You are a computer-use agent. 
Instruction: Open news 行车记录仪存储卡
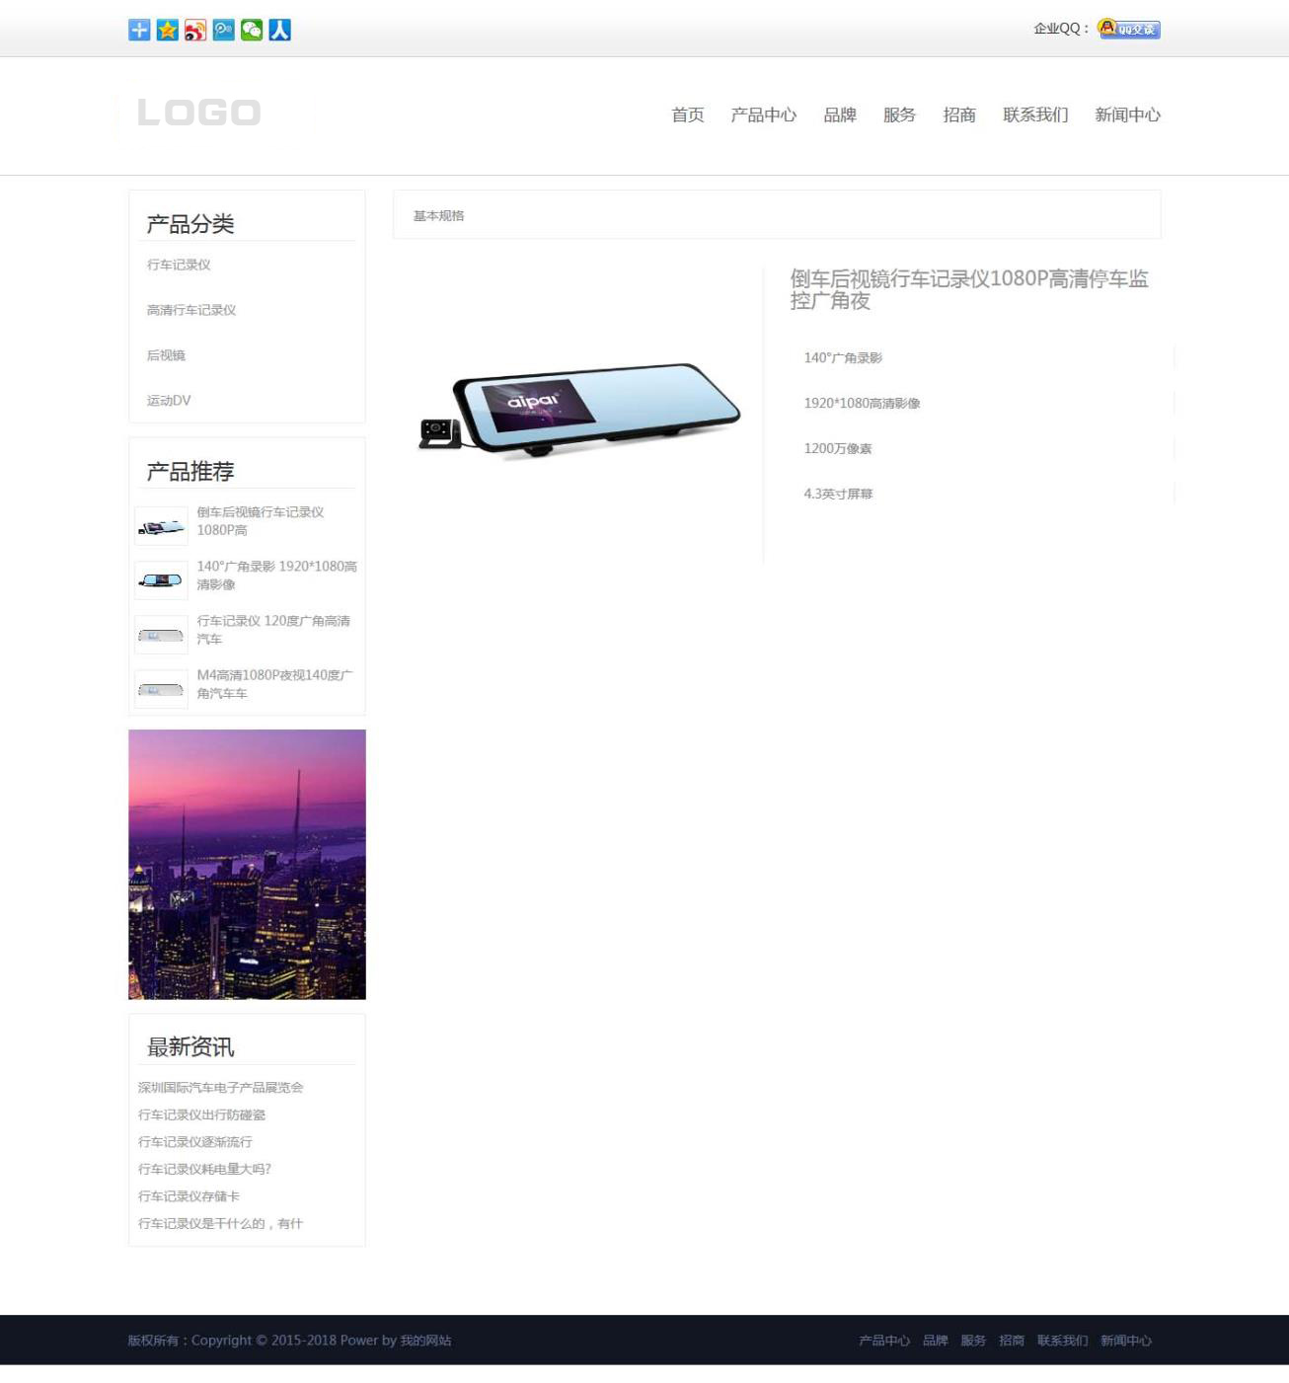click(189, 1196)
